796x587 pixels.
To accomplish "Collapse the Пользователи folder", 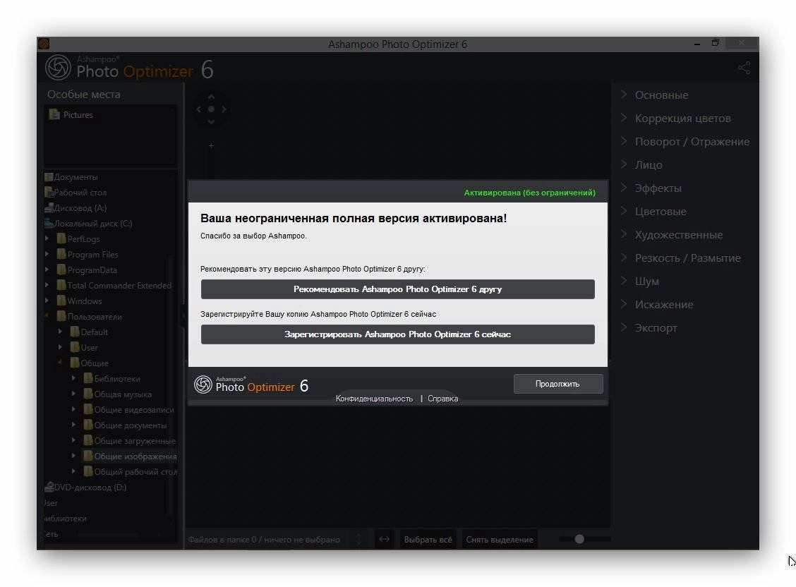I will pos(47,317).
